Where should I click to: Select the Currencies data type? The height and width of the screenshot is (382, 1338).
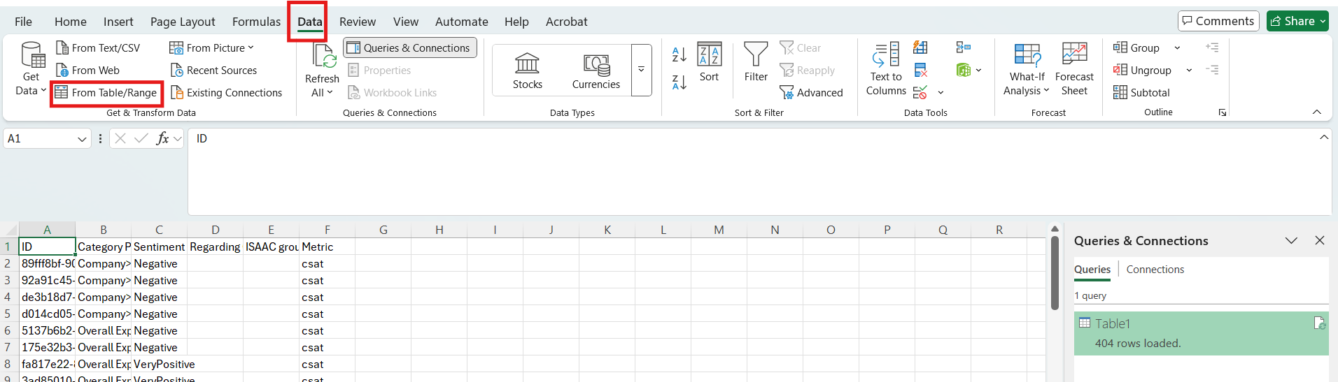click(x=596, y=71)
